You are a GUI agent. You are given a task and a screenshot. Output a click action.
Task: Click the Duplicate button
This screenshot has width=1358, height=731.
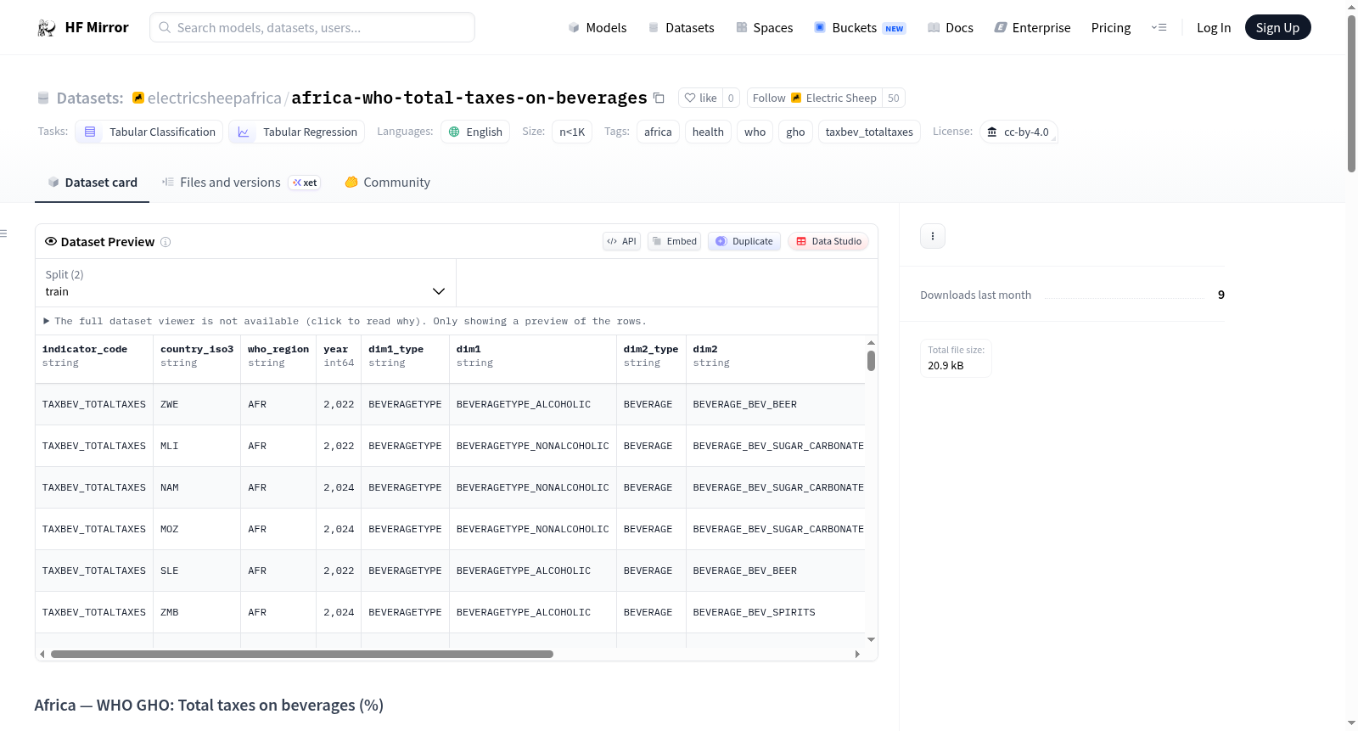[744, 241]
